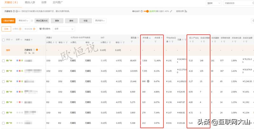The height and width of the screenshot is (129, 254).
Task: Click sort arrow on 展现量 header
Action: click(138, 38)
